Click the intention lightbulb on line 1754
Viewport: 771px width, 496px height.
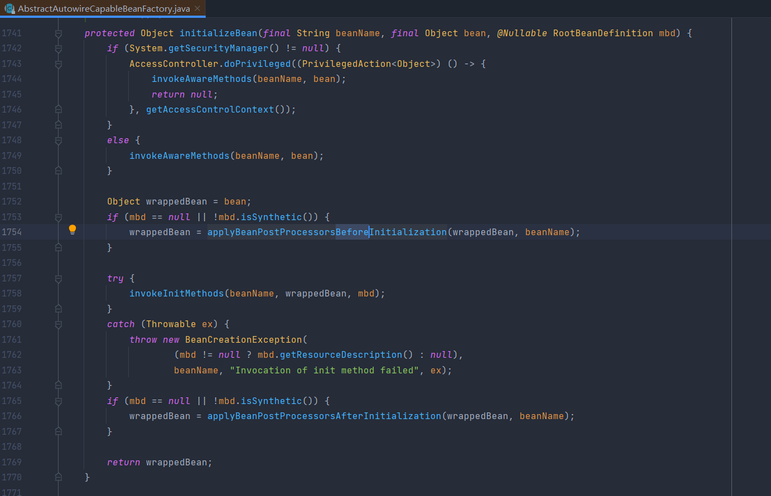pyautogui.click(x=72, y=229)
